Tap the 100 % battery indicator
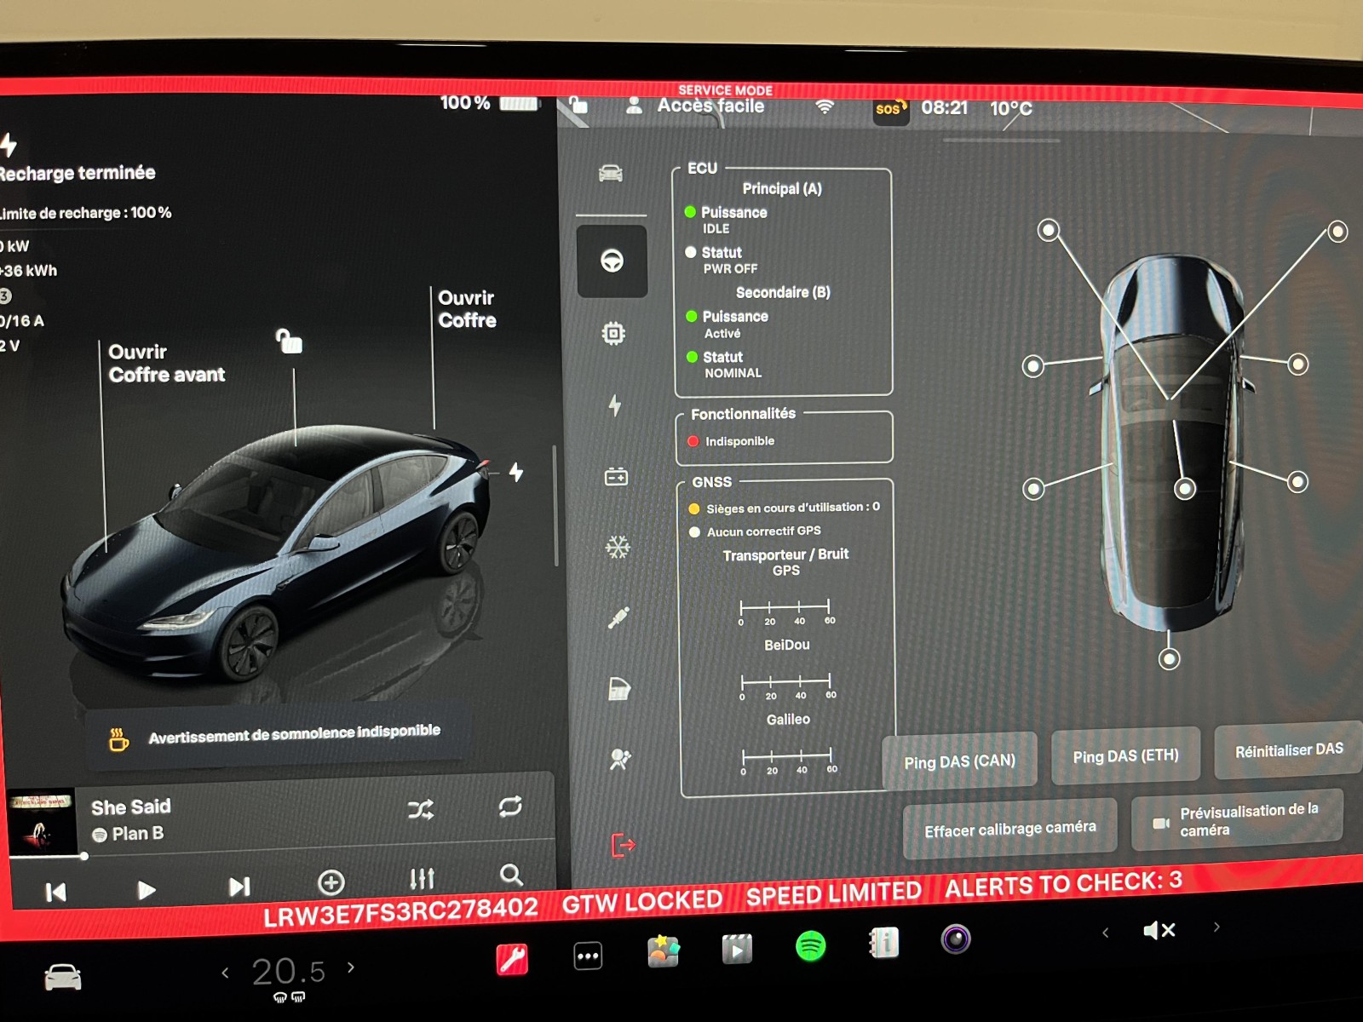Screen dimensions: 1363x1022 click(x=490, y=103)
